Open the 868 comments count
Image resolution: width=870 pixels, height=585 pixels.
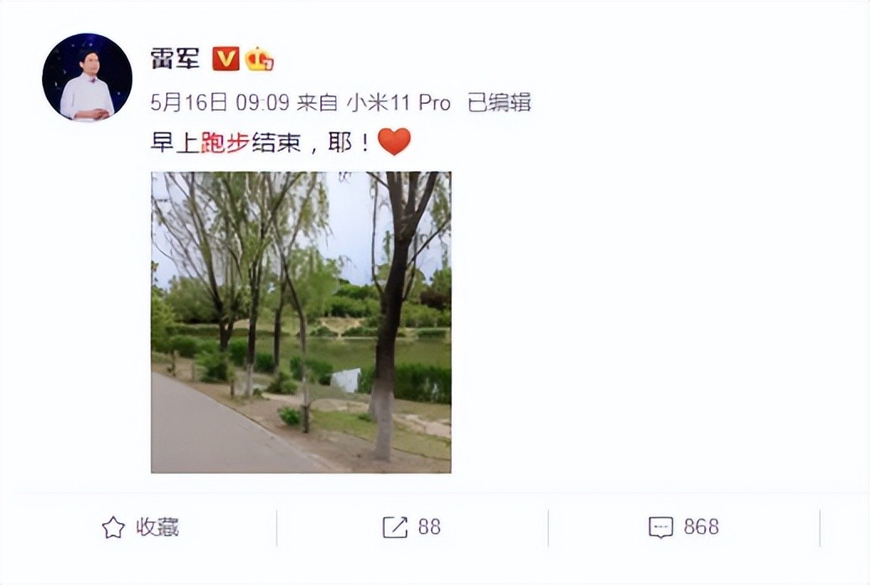(702, 526)
